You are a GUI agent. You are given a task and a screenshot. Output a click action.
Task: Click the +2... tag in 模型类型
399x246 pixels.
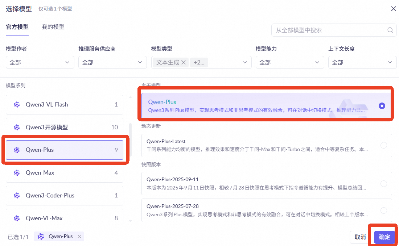pos(199,62)
